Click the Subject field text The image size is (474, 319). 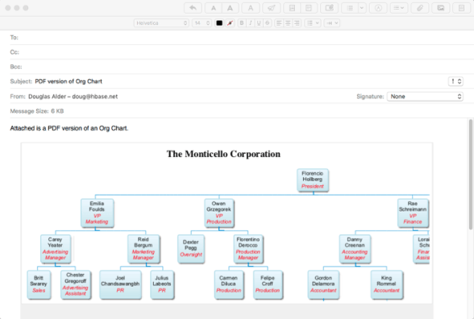pyautogui.click(x=69, y=81)
